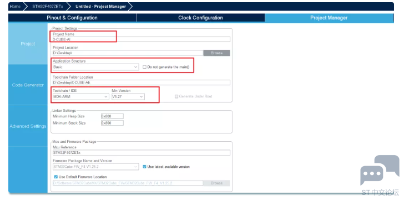
Task: Open the Code Generator side section
Action: pos(28,85)
